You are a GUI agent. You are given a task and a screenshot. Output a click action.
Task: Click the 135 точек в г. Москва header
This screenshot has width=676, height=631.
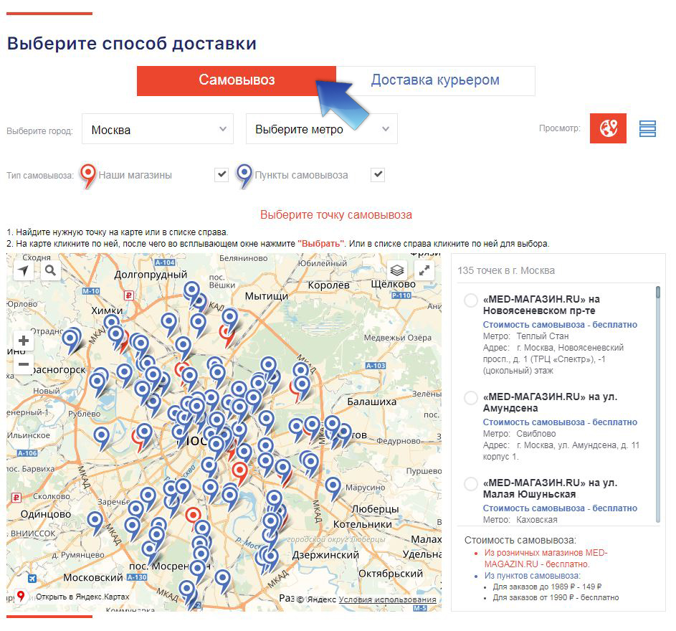tap(506, 270)
